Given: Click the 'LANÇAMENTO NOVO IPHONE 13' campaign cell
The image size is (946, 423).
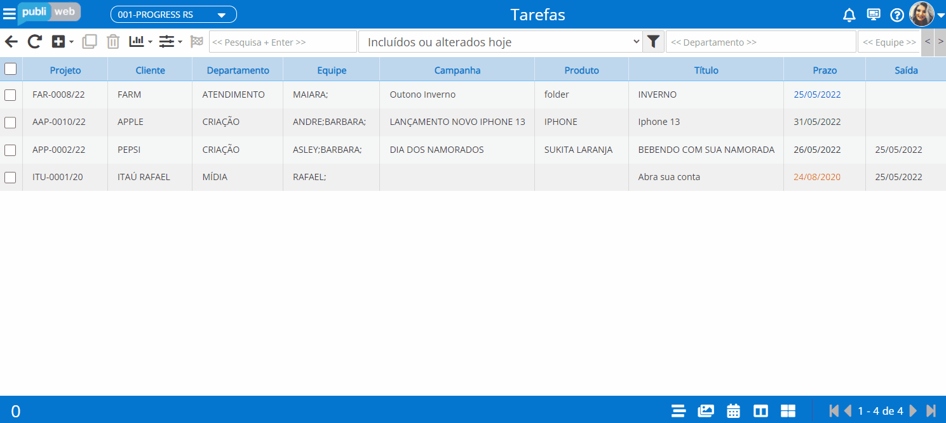Looking at the screenshot, I should coord(457,122).
